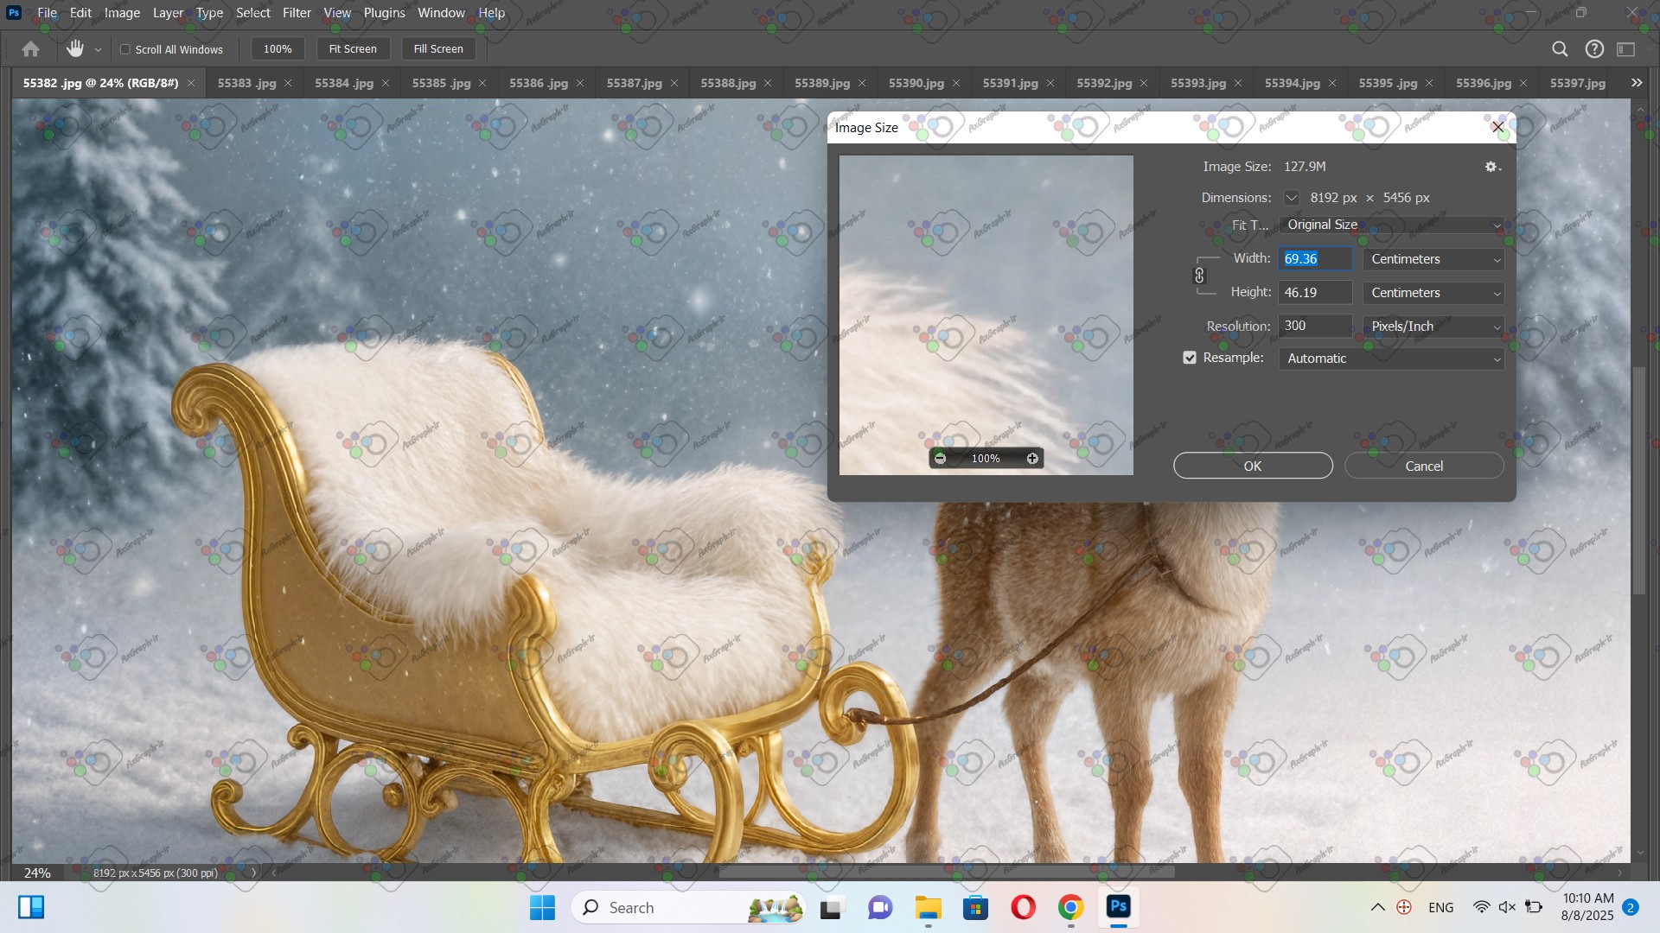Click the Home icon in options bar
Image resolution: width=1660 pixels, height=933 pixels.
tap(30, 49)
